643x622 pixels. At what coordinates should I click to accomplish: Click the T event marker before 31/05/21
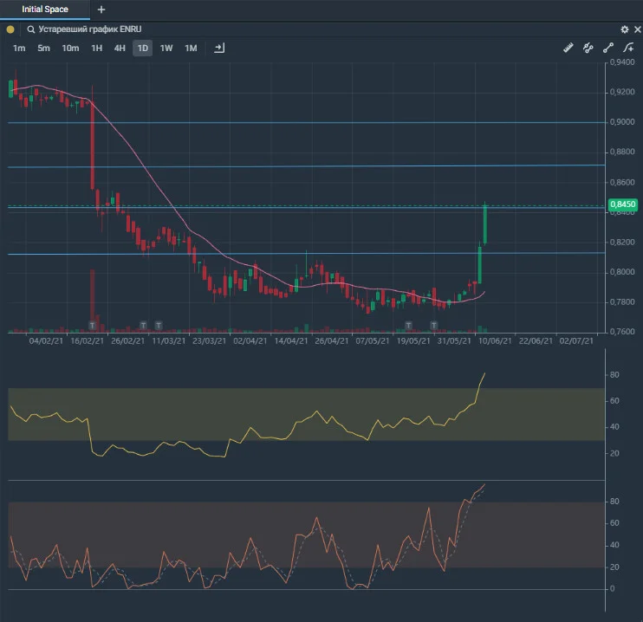point(434,326)
